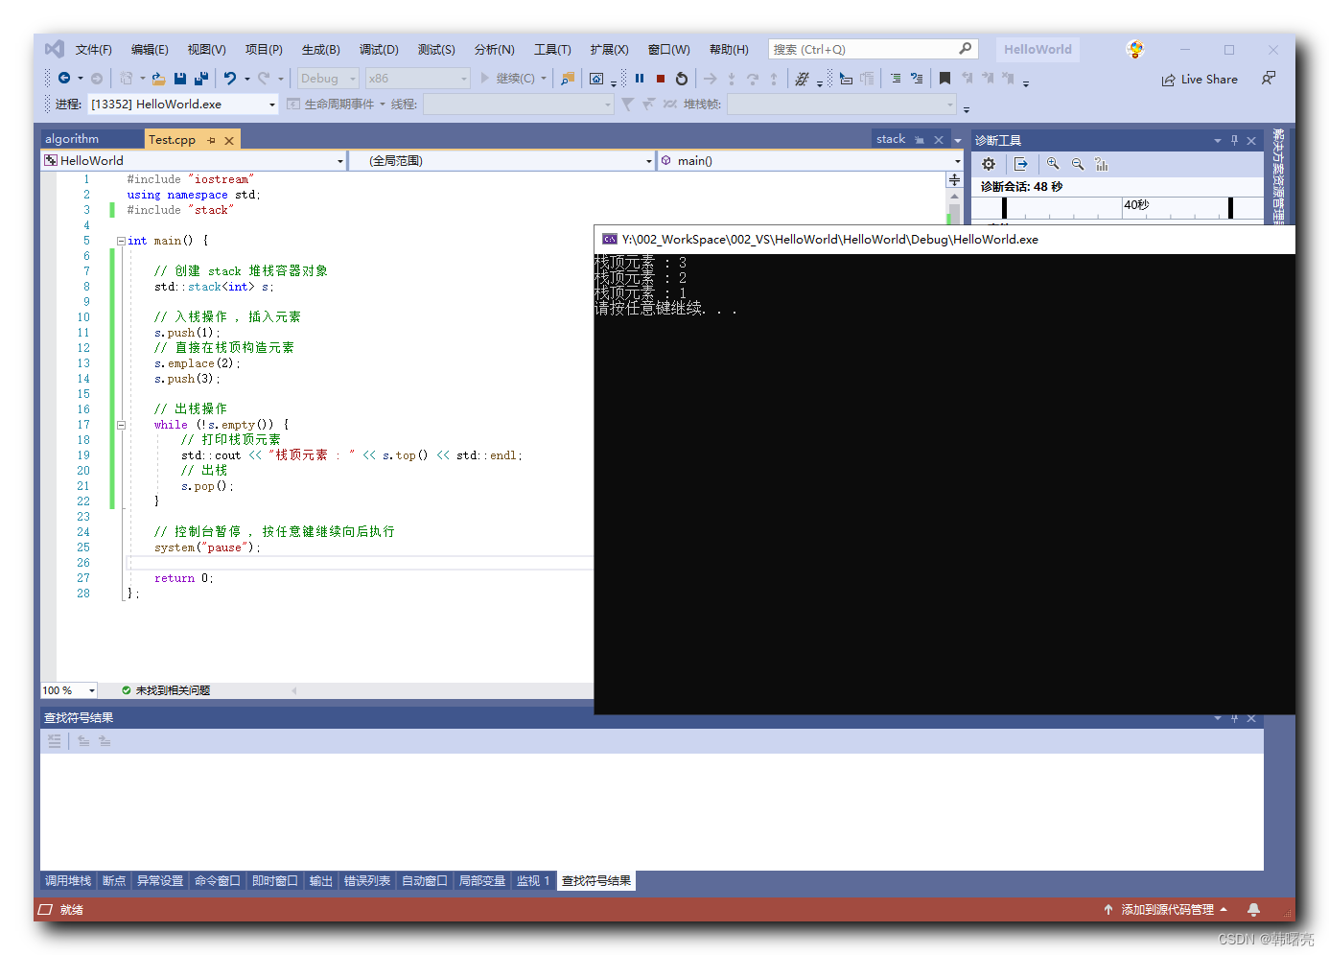The width and height of the screenshot is (1329, 955).
Task: Switch to the 输出 bottom tab
Action: (x=321, y=881)
